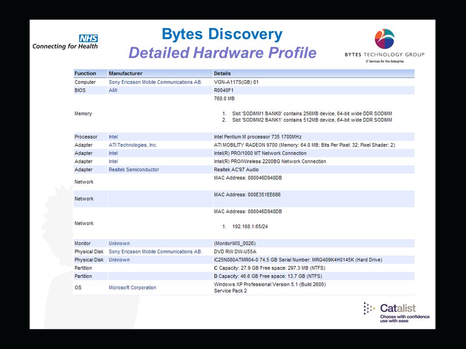Open Intel link beside PRO/1000 MT Network Connection
The height and width of the screenshot is (349, 466).
(113, 153)
